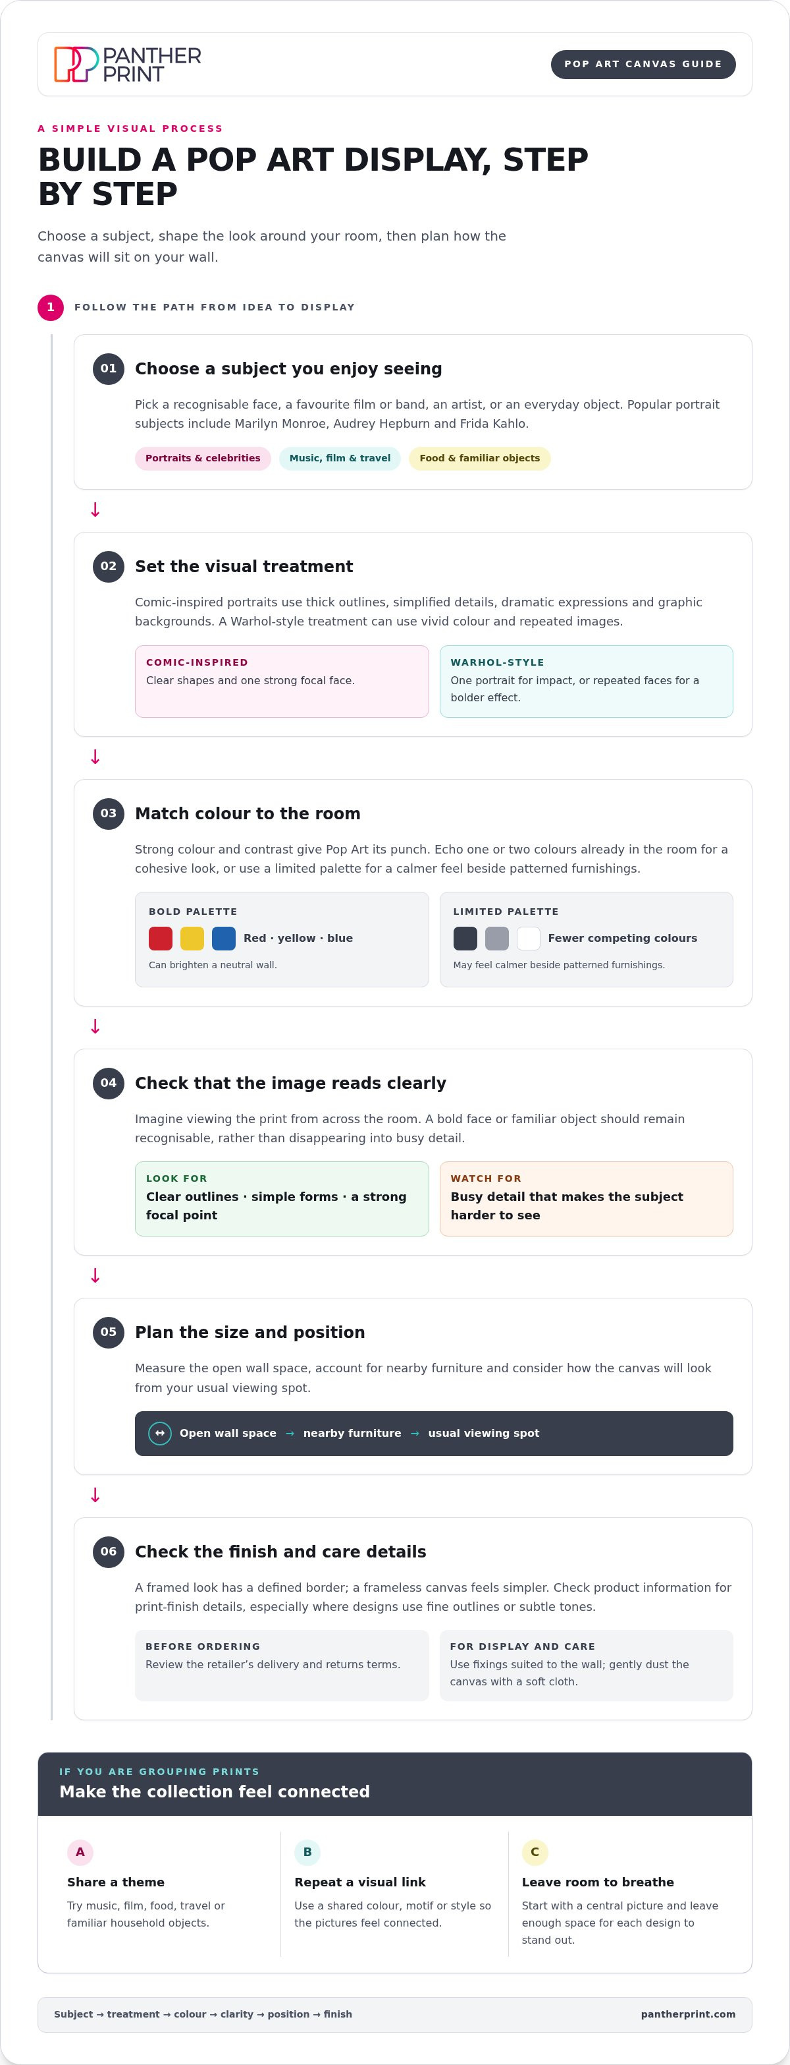Click the letter C circle icon
Screen dimensions: 790x2065
click(x=535, y=1851)
